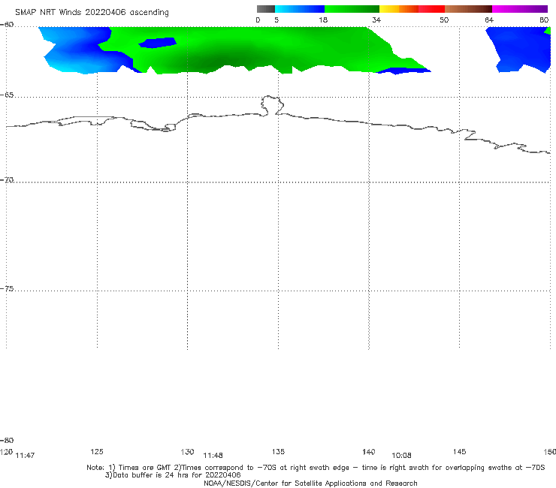
Task: Pick the yellow-orange segment of the color bar
Action: 399,9
